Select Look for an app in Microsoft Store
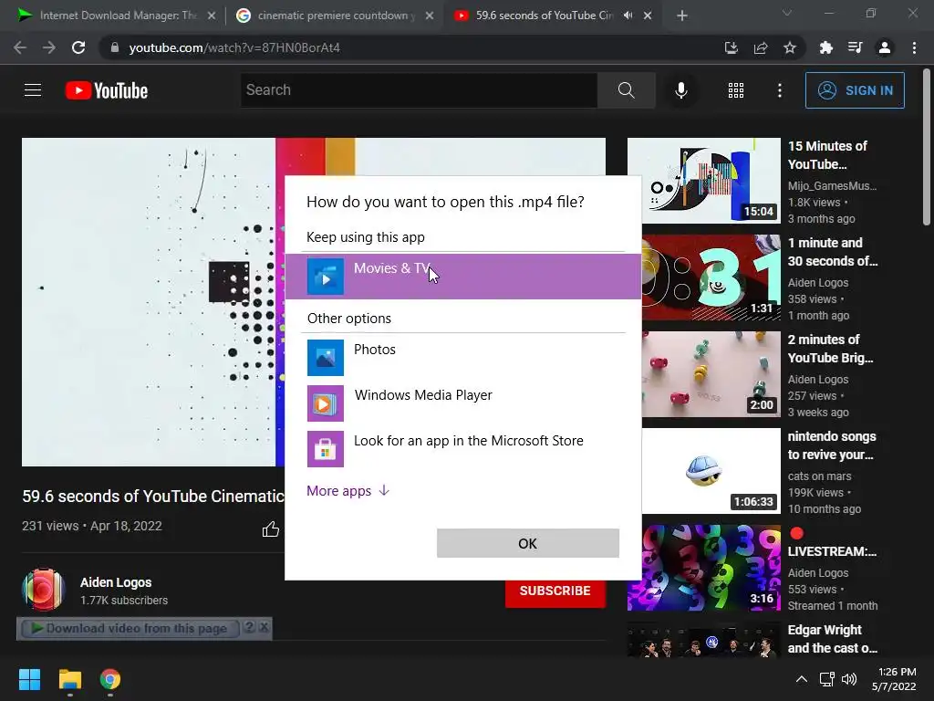Screen dimensions: 934x701 (x=462, y=449)
